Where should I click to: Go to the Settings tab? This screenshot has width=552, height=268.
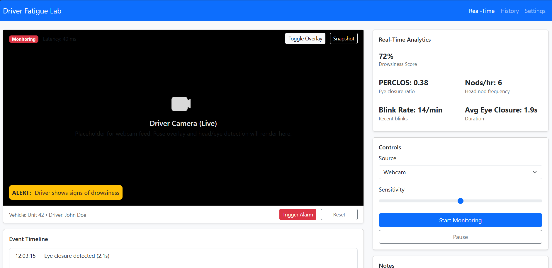click(535, 11)
